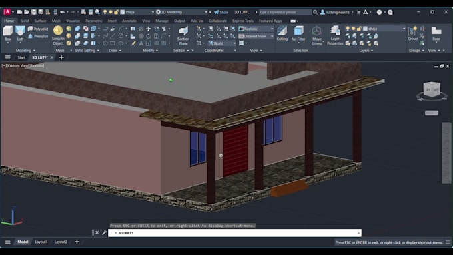453x255 pixels.
Task: Select the Rectangle tool in Draw panel
Action: click(x=113, y=43)
